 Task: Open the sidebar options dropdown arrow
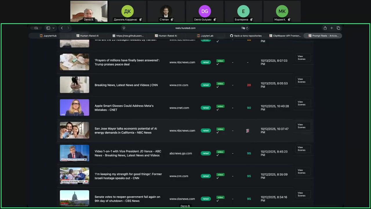[53, 28]
